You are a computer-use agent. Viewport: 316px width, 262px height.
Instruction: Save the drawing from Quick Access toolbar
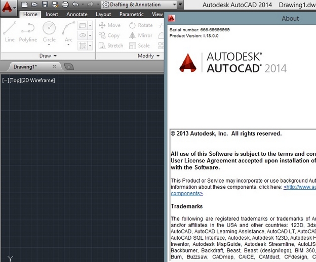[x=45, y=4]
